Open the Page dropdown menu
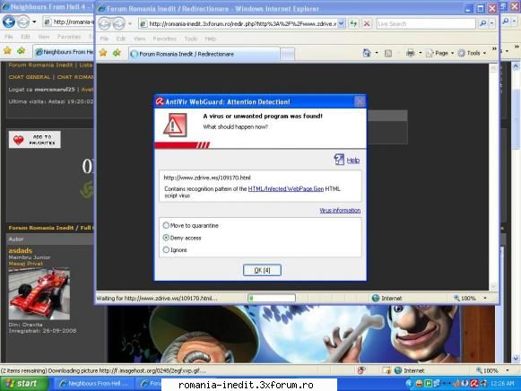The width and height of the screenshot is (521, 391). coord(440,53)
